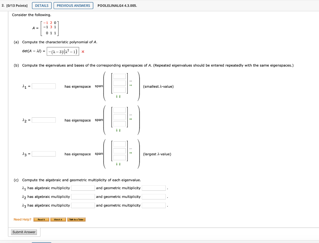This screenshot has width=319, height=243.
Task: Click the red incorrect X mark
Action: (x=83, y=52)
